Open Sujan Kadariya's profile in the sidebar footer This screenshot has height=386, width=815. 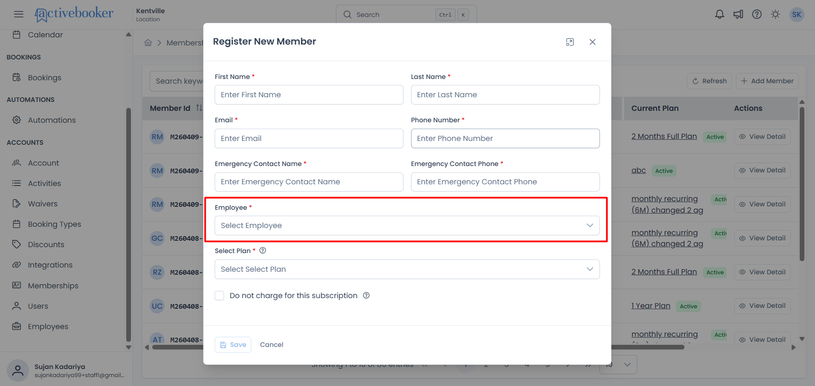pyautogui.click(x=66, y=370)
